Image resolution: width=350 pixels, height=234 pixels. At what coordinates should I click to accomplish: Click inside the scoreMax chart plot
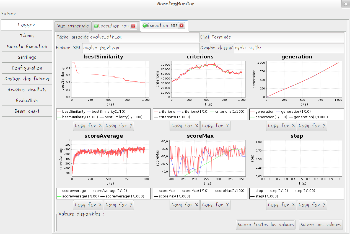[208, 158]
